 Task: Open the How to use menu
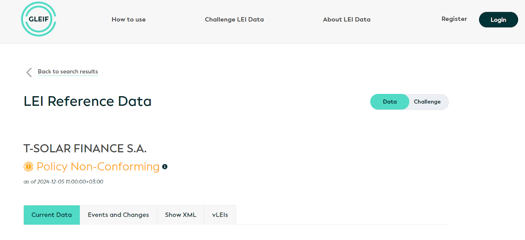tap(129, 20)
